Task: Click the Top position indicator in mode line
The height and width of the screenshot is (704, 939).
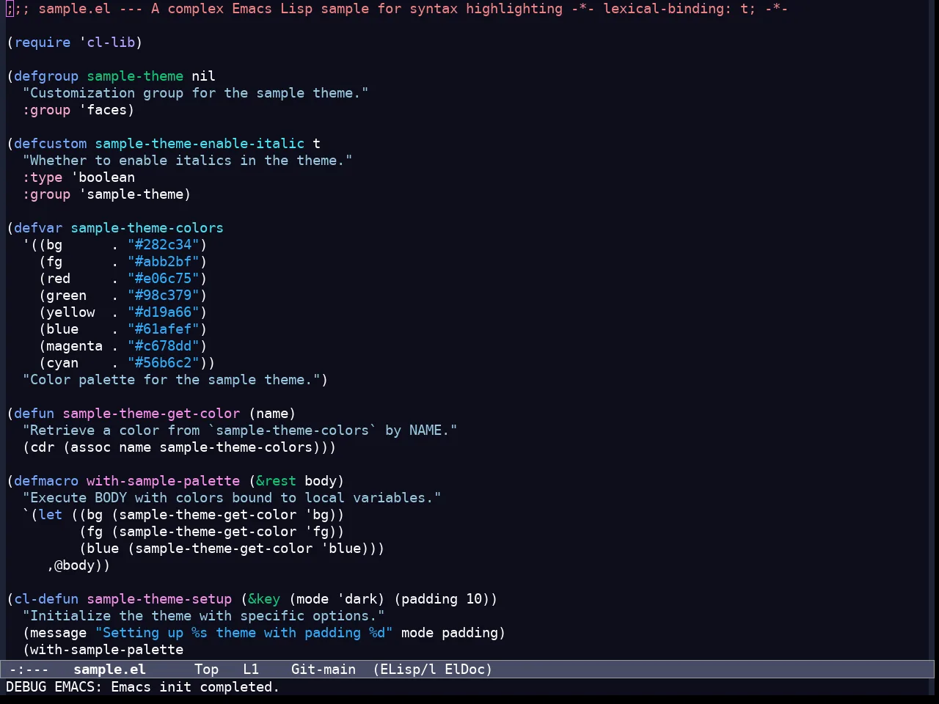Action: (206, 669)
